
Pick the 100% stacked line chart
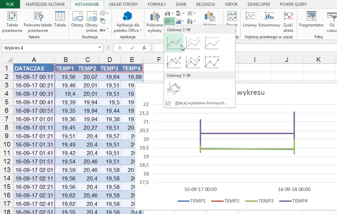coord(212,43)
